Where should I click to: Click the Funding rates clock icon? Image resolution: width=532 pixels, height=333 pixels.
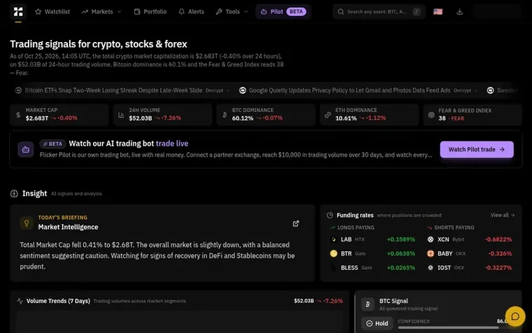click(x=330, y=215)
